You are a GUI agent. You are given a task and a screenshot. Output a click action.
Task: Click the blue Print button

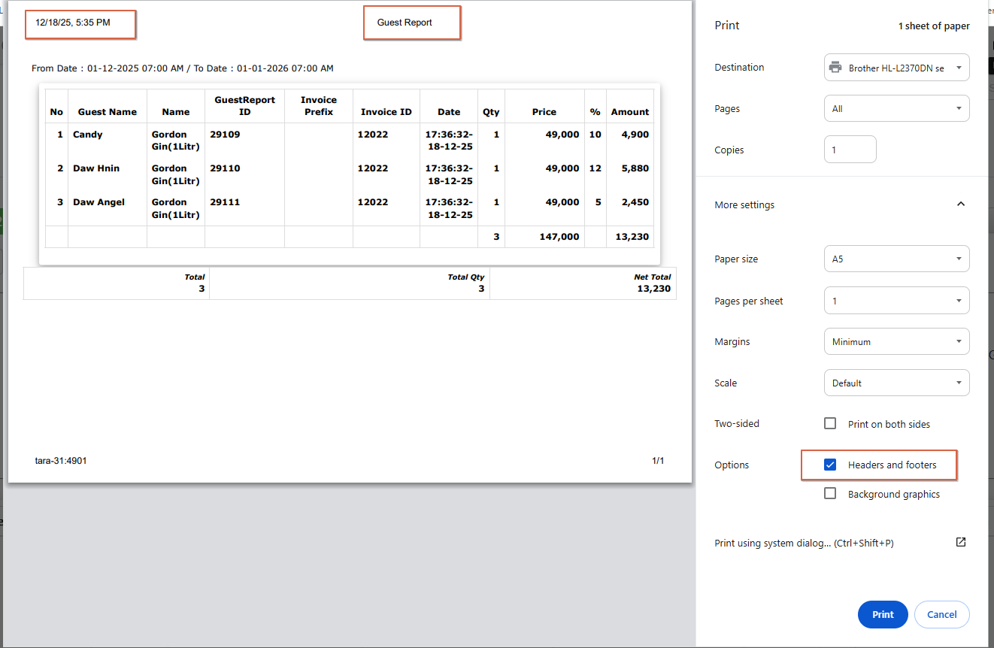tap(883, 614)
